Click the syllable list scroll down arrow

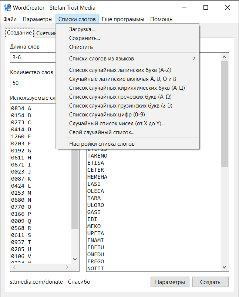[x=75, y=259]
